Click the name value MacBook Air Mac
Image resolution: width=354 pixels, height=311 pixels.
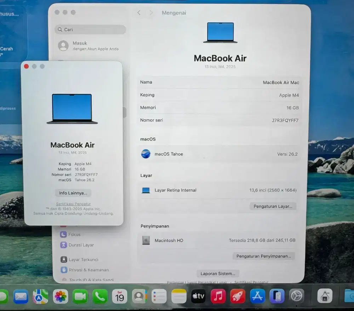[x=281, y=83]
